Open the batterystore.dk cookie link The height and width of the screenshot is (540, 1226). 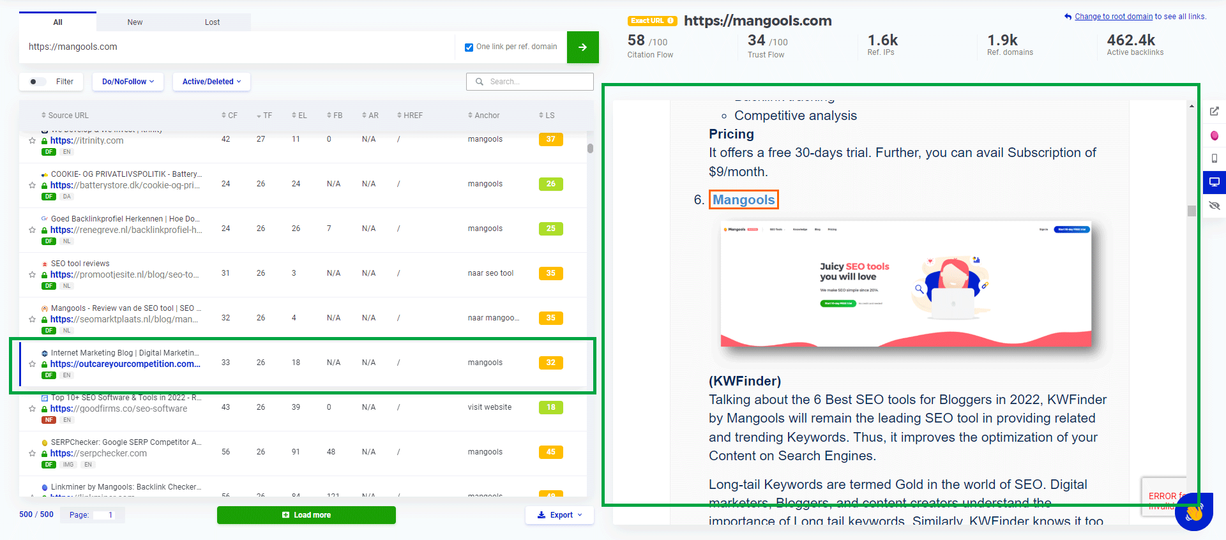click(125, 185)
